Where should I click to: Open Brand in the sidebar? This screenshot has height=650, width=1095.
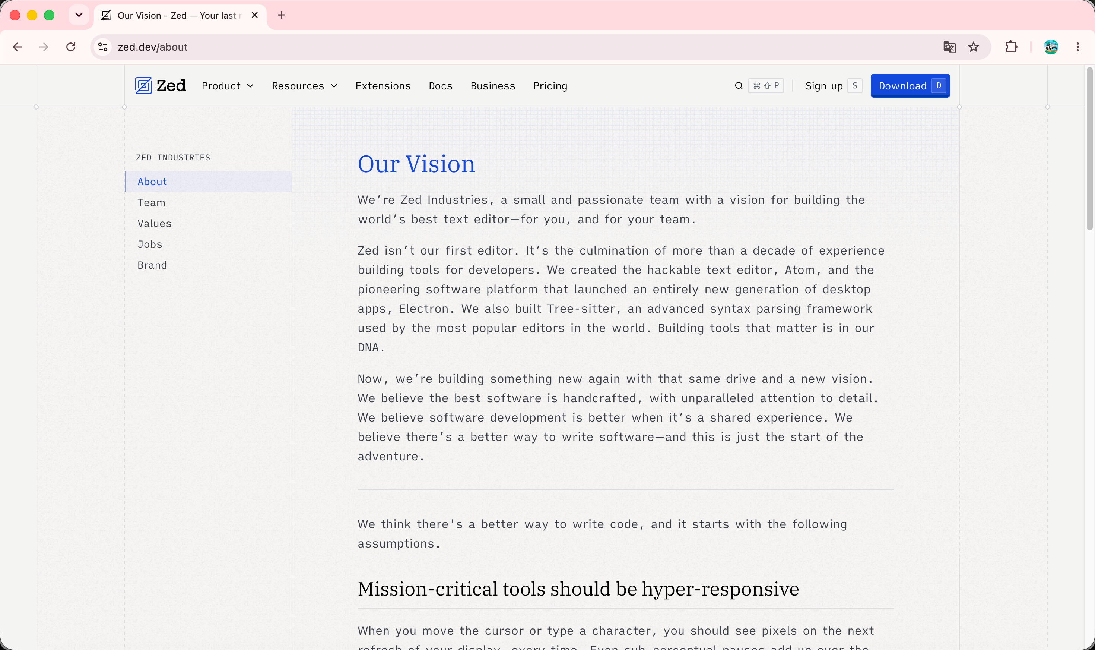tap(208, 265)
